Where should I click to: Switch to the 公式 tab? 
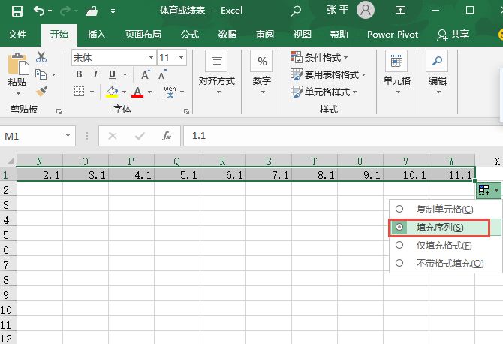(x=190, y=34)
